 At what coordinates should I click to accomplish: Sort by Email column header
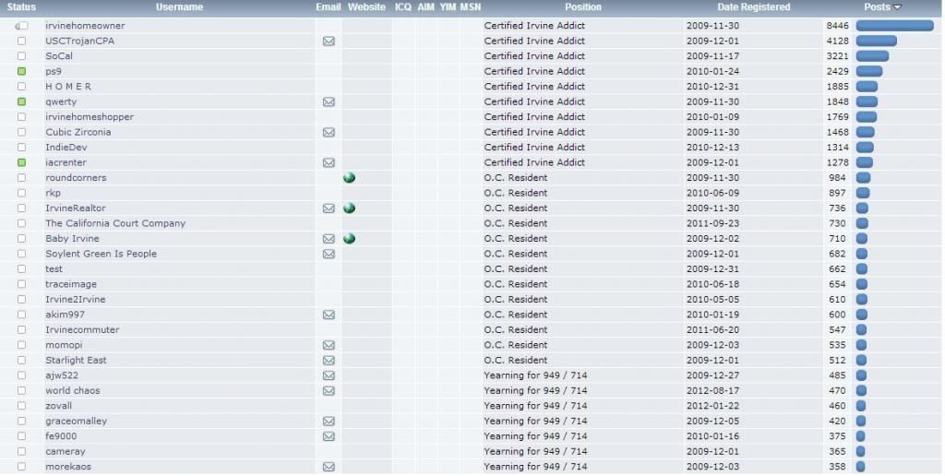[328, 7]
